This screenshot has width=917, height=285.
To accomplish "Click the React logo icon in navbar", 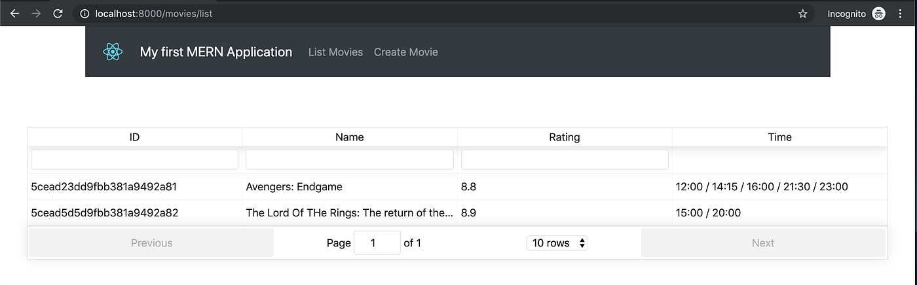I will click(x=113, y=52).
